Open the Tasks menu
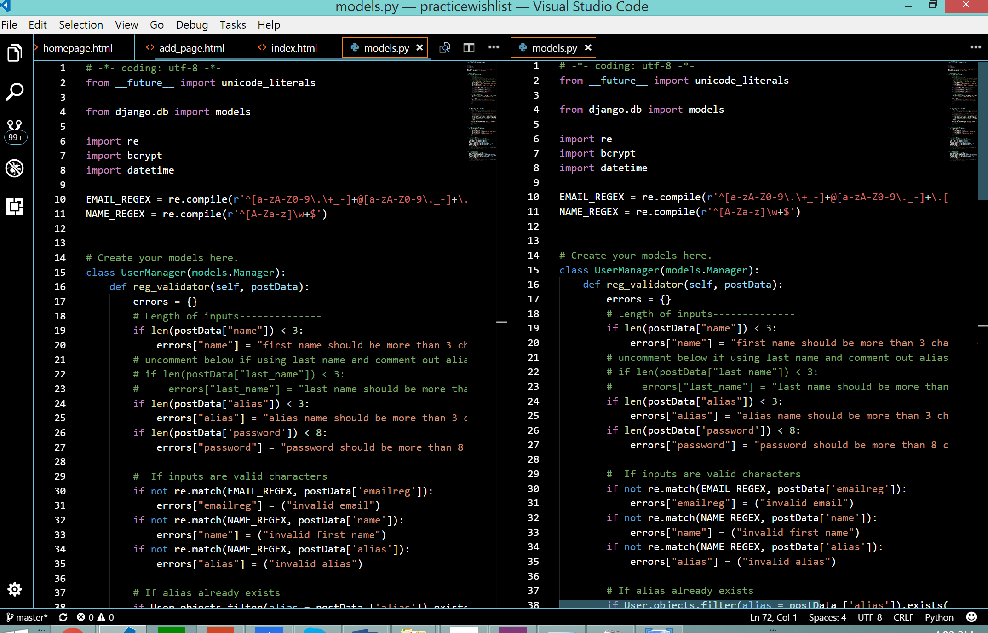Viewport: 988px width, 633px height. pos(233,25)
